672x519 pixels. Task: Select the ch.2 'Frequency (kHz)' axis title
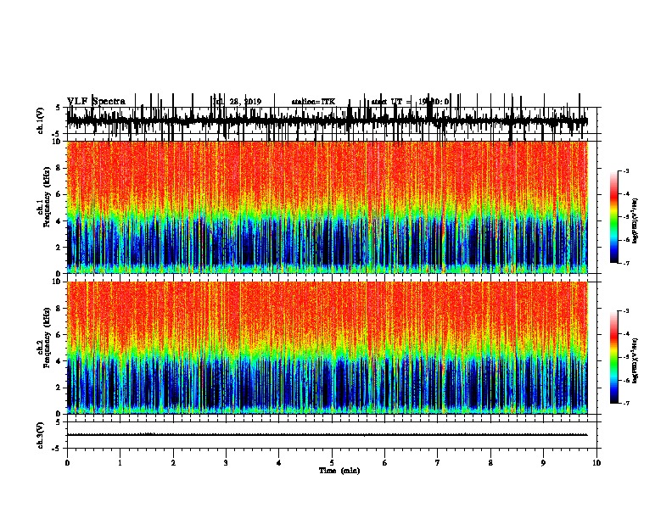point(48,338)
